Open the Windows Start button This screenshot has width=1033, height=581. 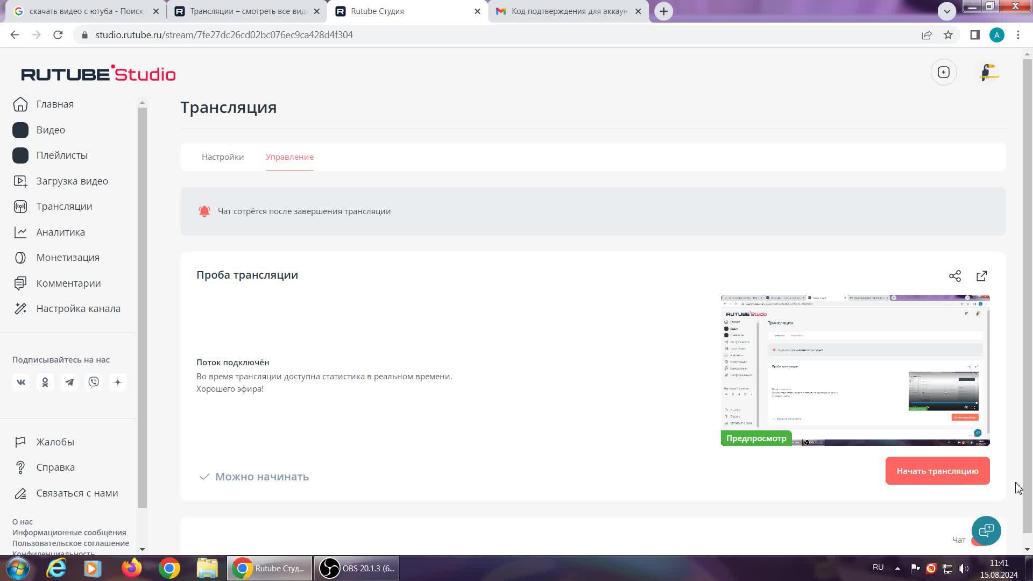17,568
